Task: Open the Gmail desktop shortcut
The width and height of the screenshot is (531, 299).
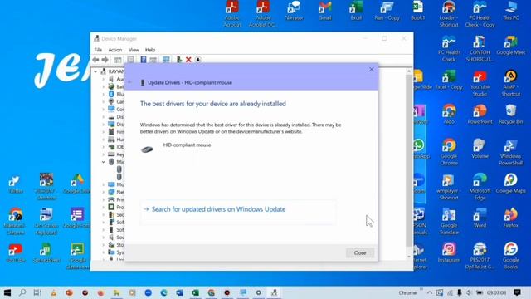Action: (x=324, y=11)
